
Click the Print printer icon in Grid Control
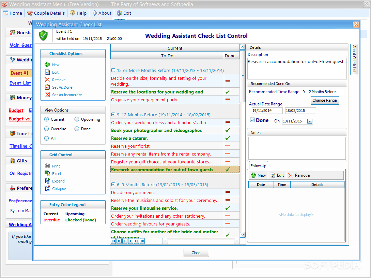click(x=47, y=166)
